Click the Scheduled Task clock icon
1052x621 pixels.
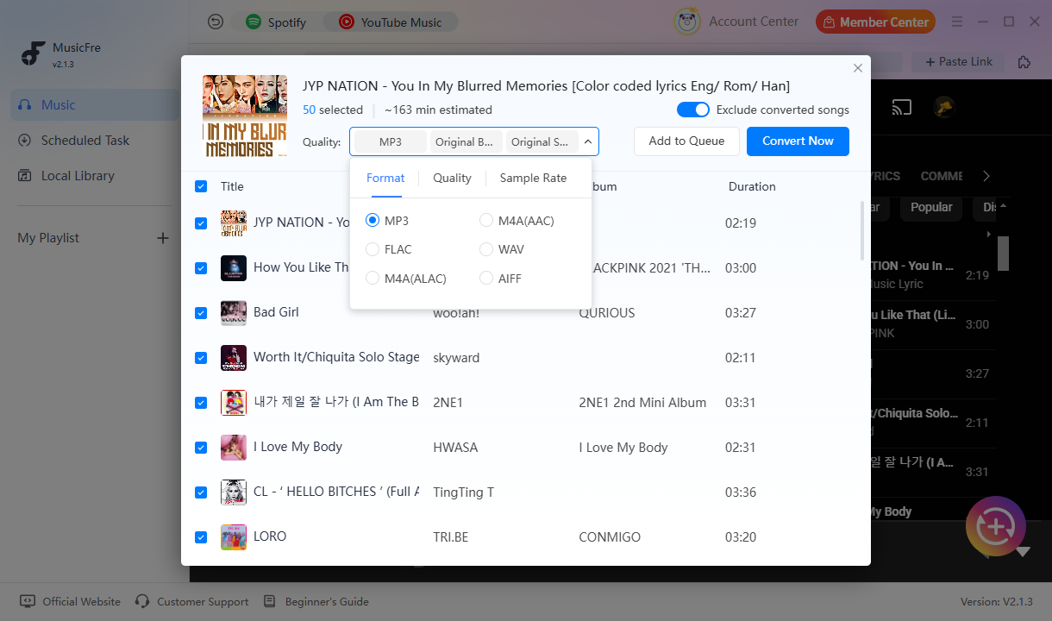tap(25, 141)
